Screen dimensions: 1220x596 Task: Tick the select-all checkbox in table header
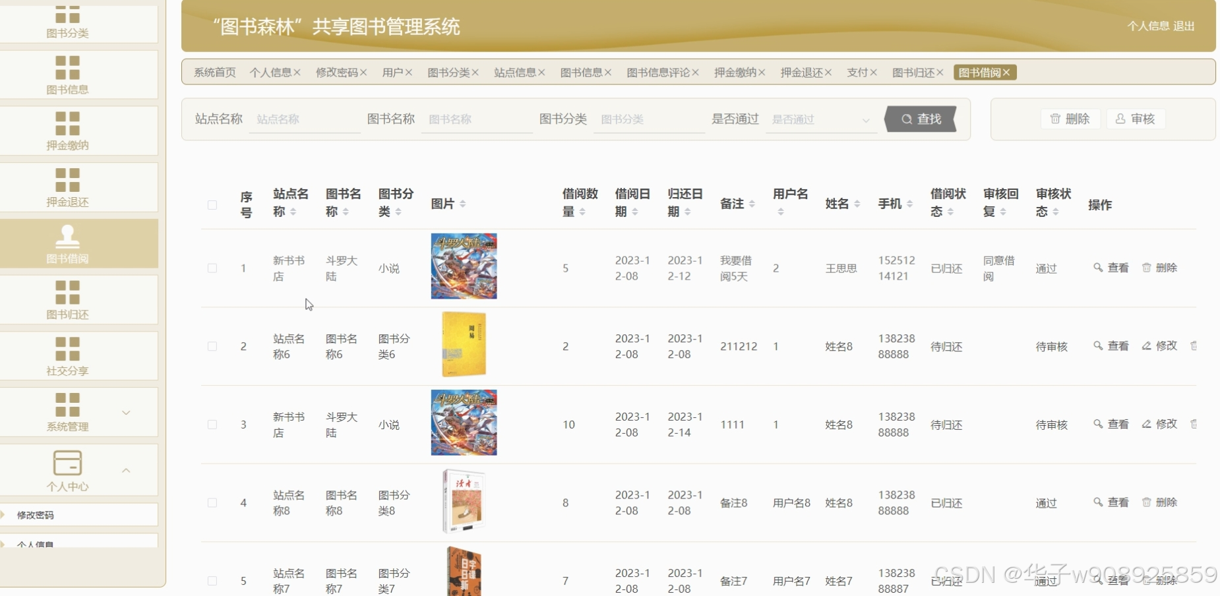212,205
